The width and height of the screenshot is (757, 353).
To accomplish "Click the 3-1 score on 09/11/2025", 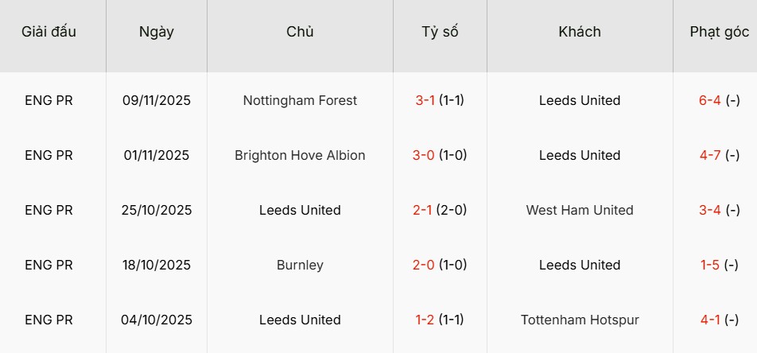I will pyautogui.click(x=425, y=100).
